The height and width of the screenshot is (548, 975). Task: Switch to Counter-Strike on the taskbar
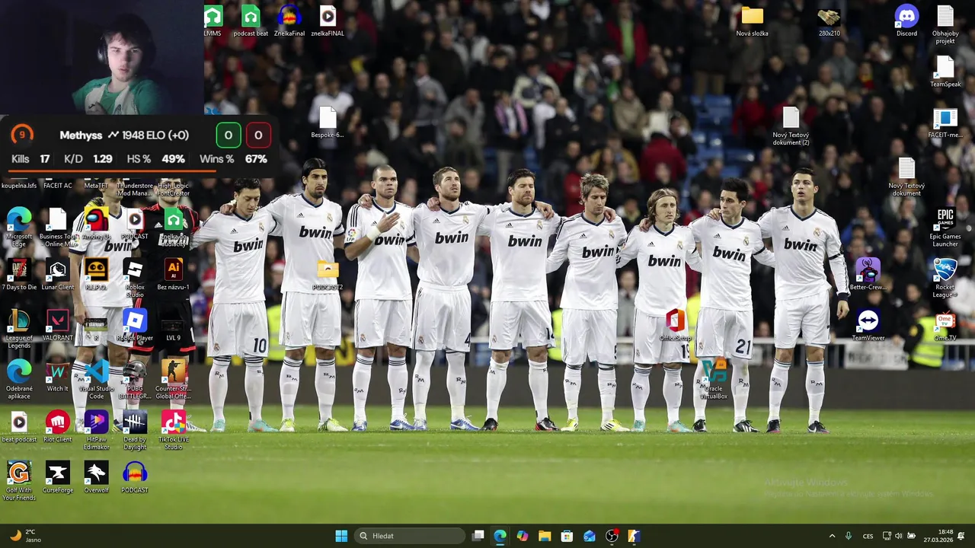(x=634, y=536)
